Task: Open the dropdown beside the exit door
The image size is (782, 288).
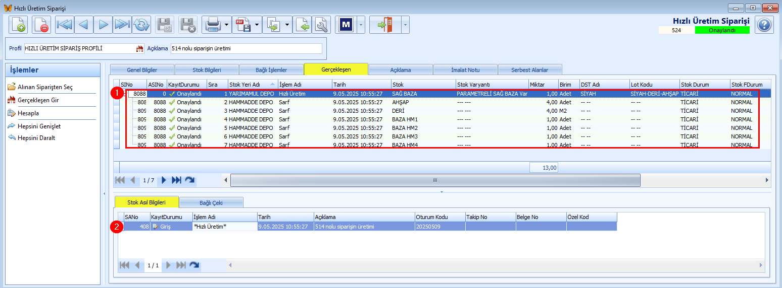Action: coord(405,25)
